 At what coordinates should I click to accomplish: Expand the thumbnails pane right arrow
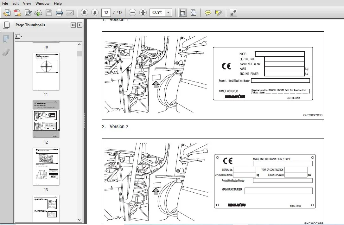[80, 25]
